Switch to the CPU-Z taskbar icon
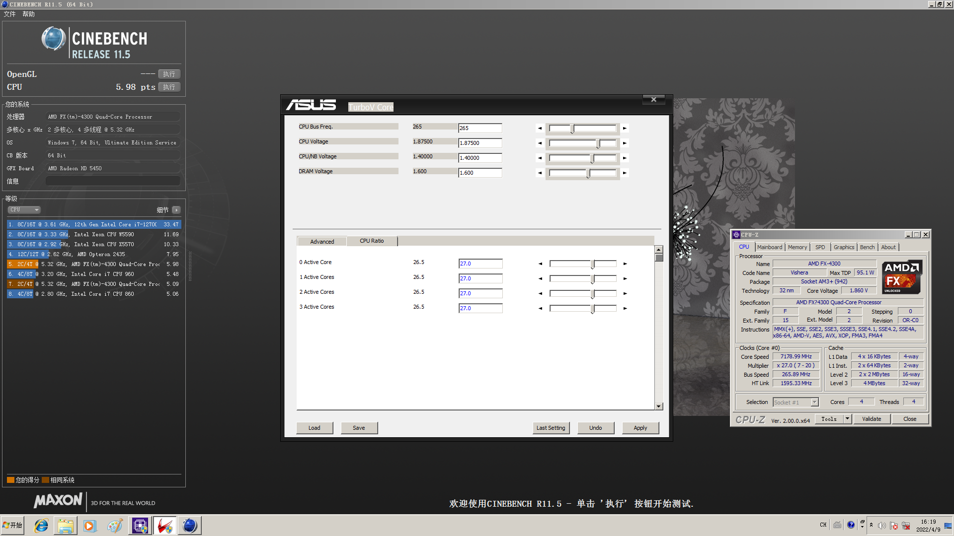This screenshot has height=536, width=954. [140, 526]
